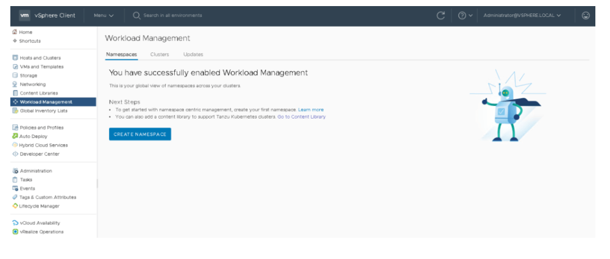Click the Content Libraries icon
The width and height of the screenshot is (610, 259).
tap(15, 93)
